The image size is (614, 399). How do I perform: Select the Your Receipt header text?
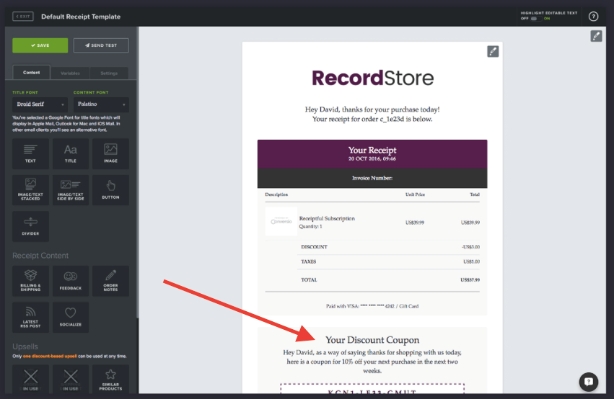click(372, 150)
